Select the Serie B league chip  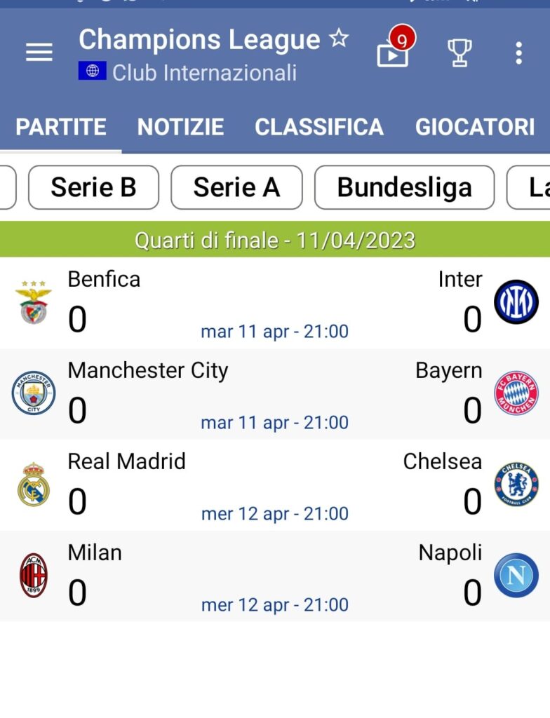tap(93, 187)
